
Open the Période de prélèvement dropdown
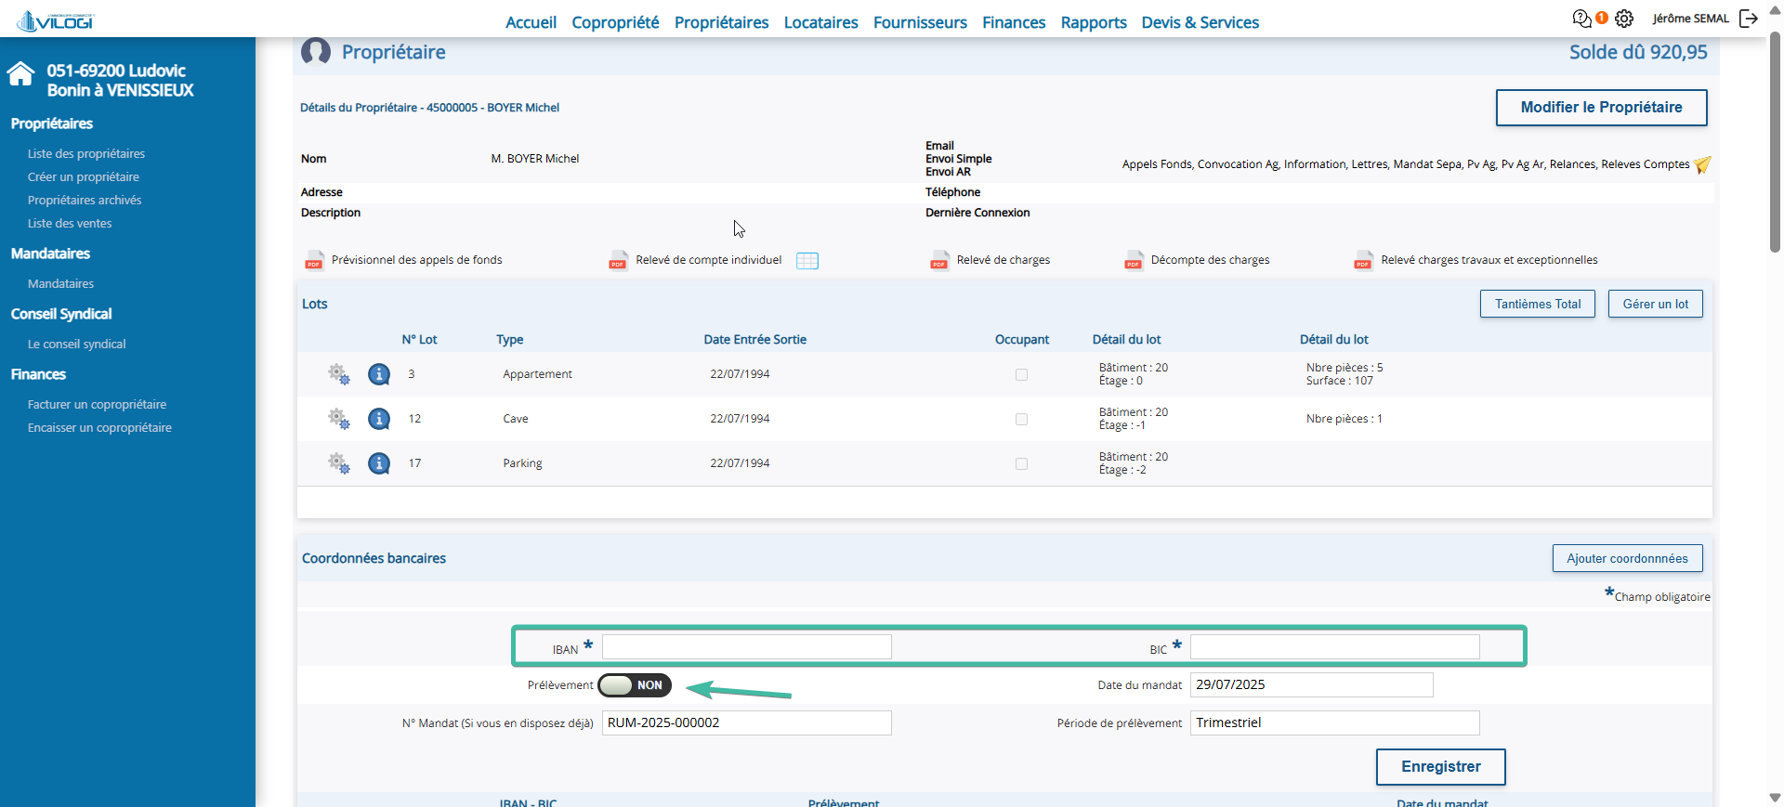1334,722
